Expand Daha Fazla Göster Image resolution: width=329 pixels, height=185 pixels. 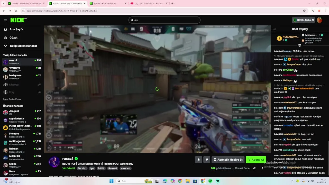coord(12,99)
